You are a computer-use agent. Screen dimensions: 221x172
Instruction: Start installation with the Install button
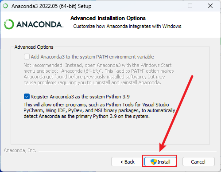(x=160, y=162)
